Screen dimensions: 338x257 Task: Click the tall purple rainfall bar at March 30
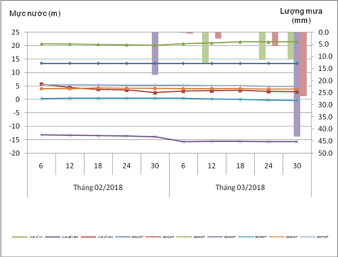click(x=297, y=85)
